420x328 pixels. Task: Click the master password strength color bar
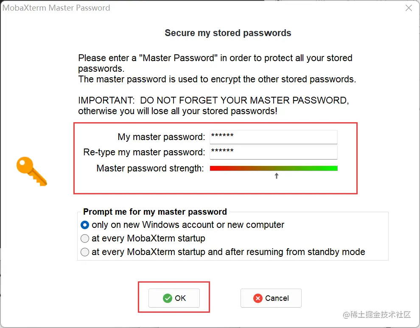pos(274,168)
